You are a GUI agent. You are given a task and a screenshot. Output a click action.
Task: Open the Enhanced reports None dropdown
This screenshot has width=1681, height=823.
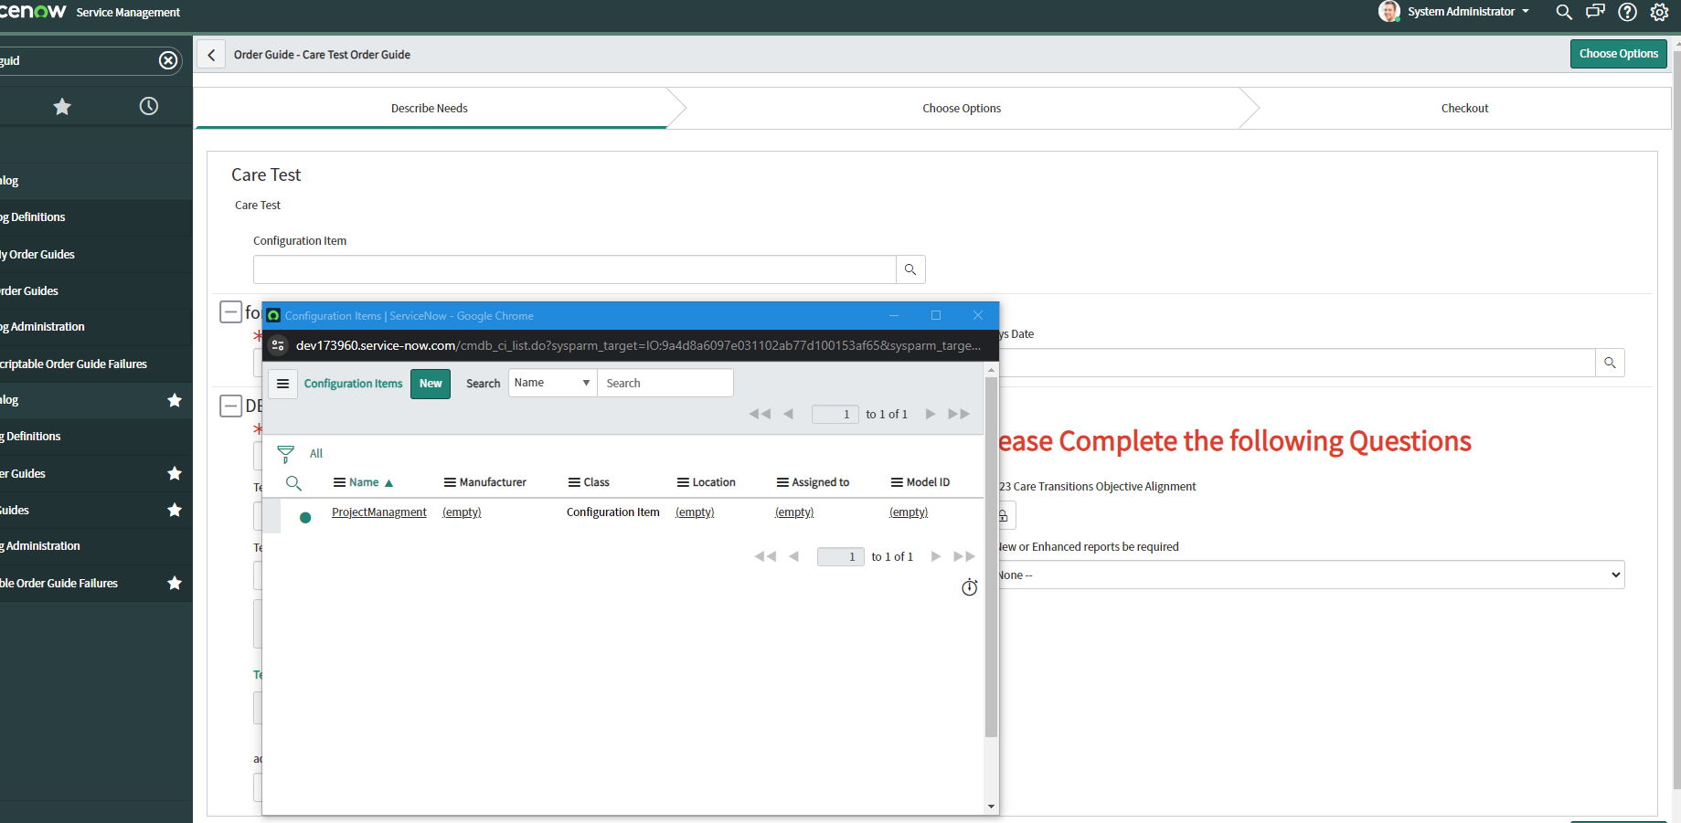pyautogui.click(x=1311, y=575)
